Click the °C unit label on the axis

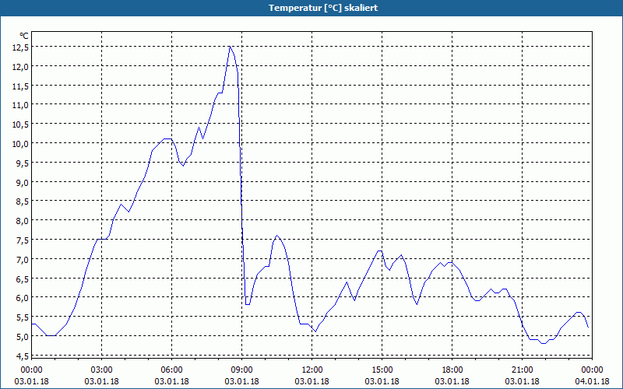click(24, 36)
